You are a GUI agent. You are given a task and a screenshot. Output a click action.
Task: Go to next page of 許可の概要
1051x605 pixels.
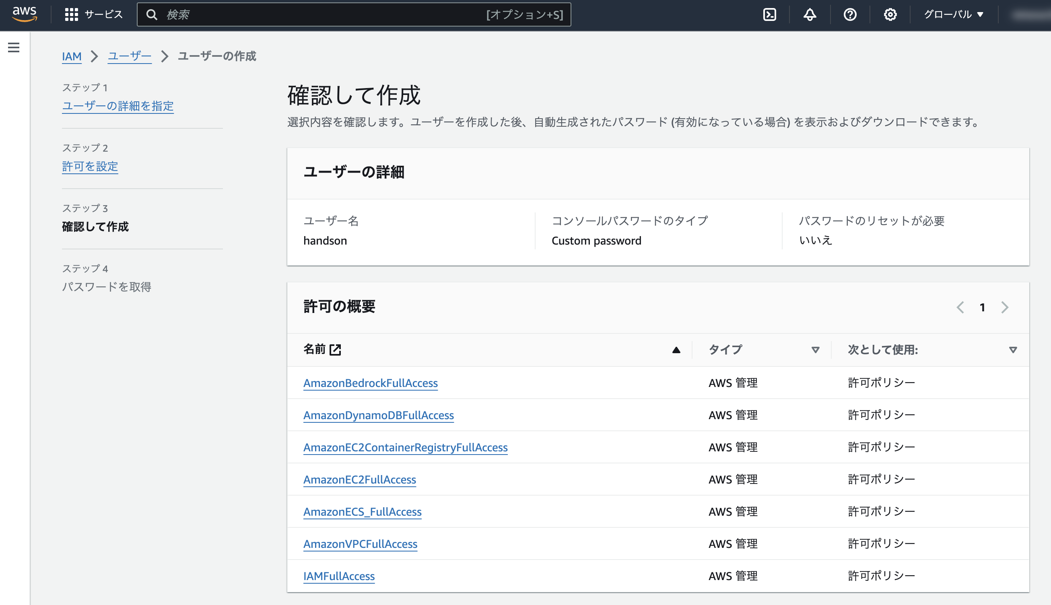click(x=1005, y=307)
